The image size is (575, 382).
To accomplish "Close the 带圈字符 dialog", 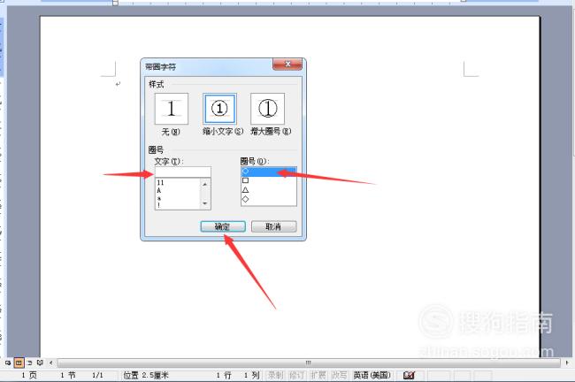I will (287, 65).
